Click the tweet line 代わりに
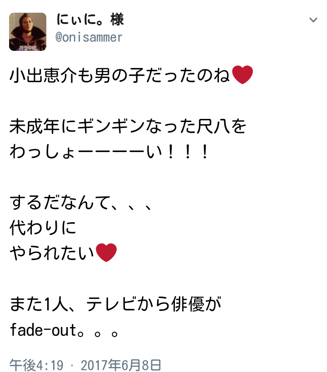 [x=43, y=228]
